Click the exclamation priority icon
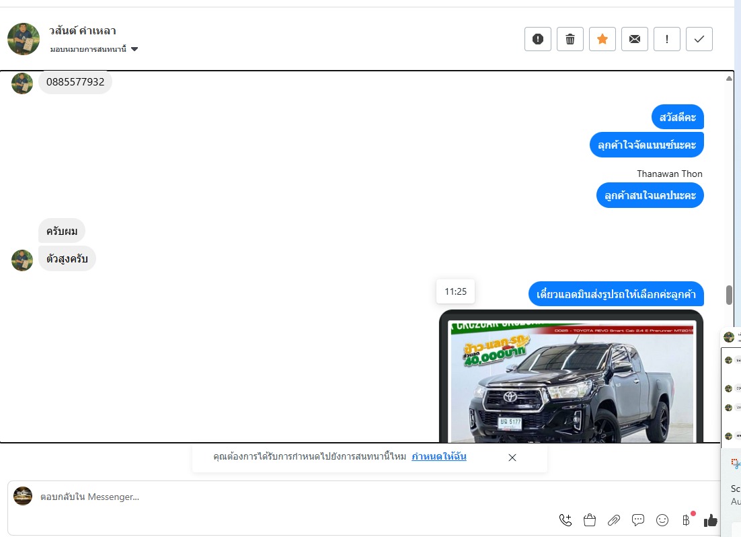The height and width of the screenshot is (537, 741). (x=667, y=39)
